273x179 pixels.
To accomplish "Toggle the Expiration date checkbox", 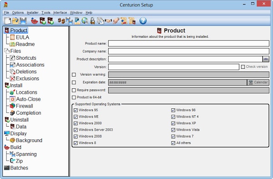I will click(74, 82).
